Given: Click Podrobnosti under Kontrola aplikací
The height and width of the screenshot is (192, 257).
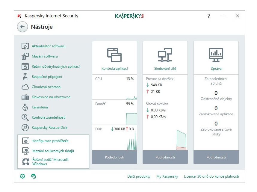Looking at the screenshot, I should 114,157.
